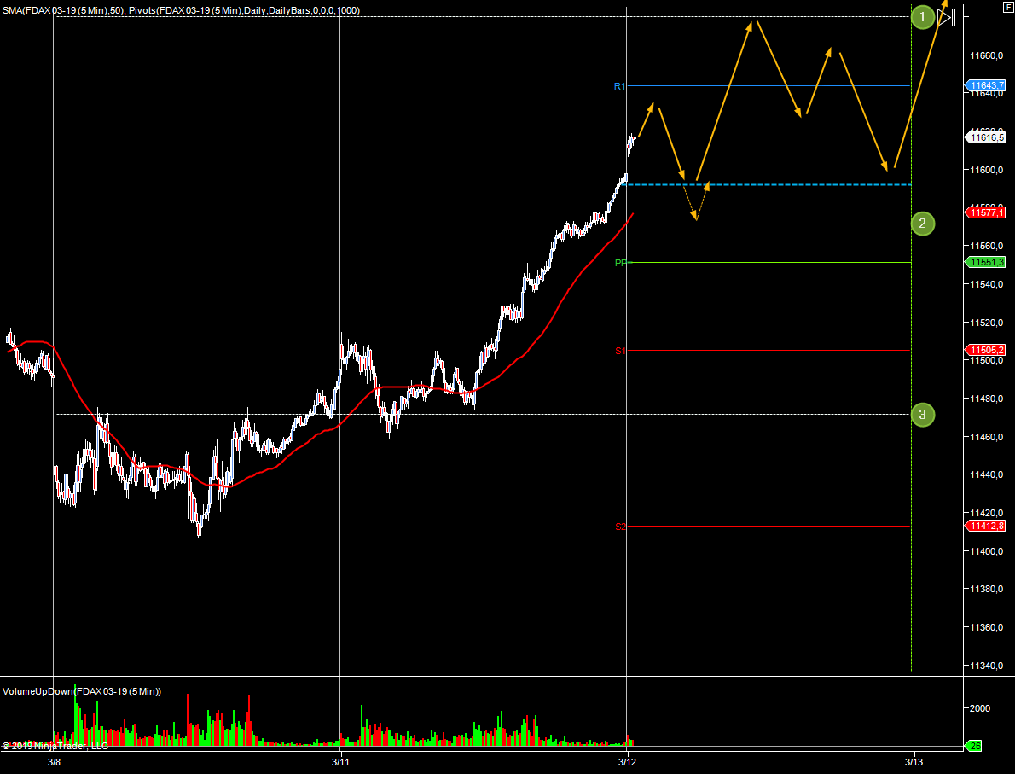Select green circle marker number 2
This screenshot has height=774, width=1015.
[922, 224]
